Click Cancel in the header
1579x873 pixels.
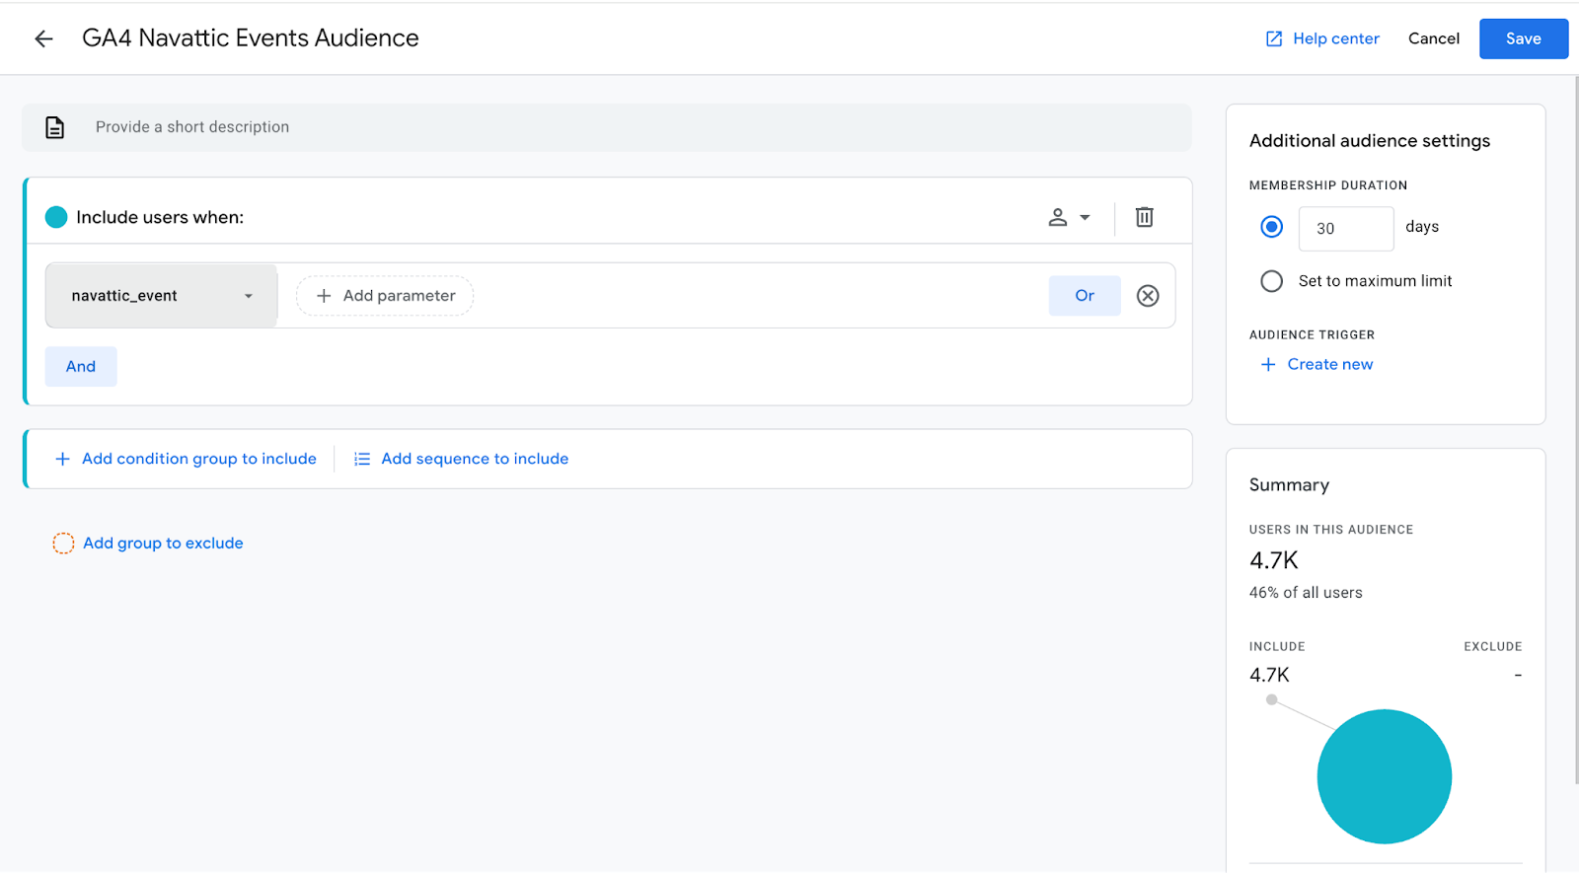[1433, 38]
